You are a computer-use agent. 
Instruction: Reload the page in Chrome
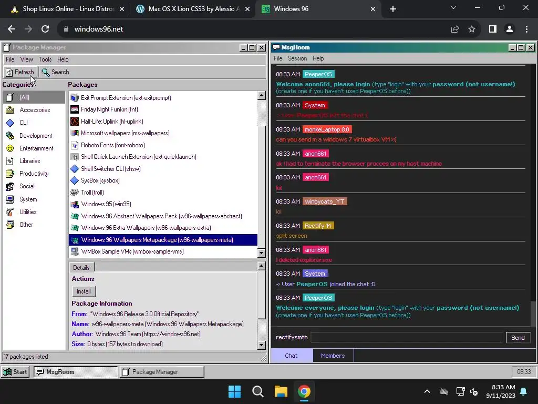tap(45, 29)
